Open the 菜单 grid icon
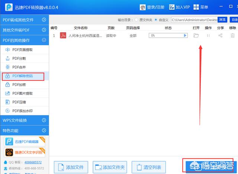Image resolution: width=238 pixels, height=174 pixels. tap(196, 7)
